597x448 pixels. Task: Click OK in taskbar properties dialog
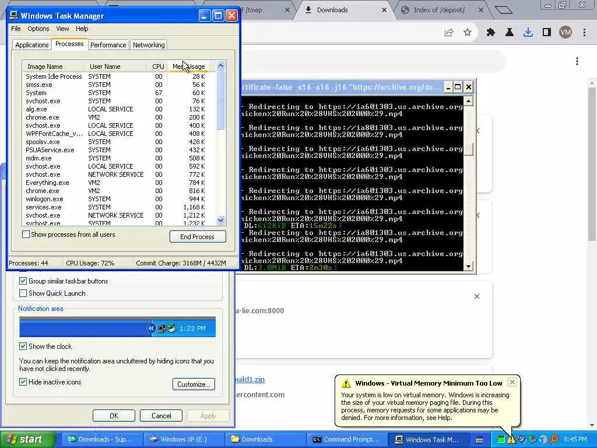point(114,415)
